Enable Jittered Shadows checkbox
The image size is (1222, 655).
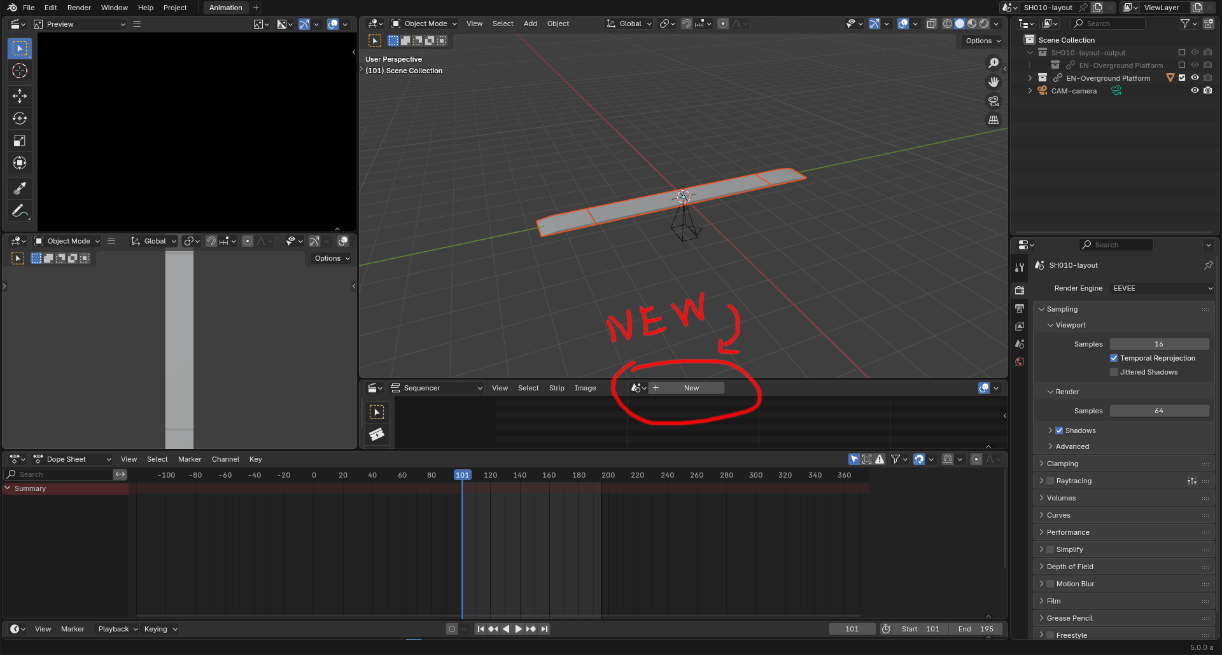1114,373
